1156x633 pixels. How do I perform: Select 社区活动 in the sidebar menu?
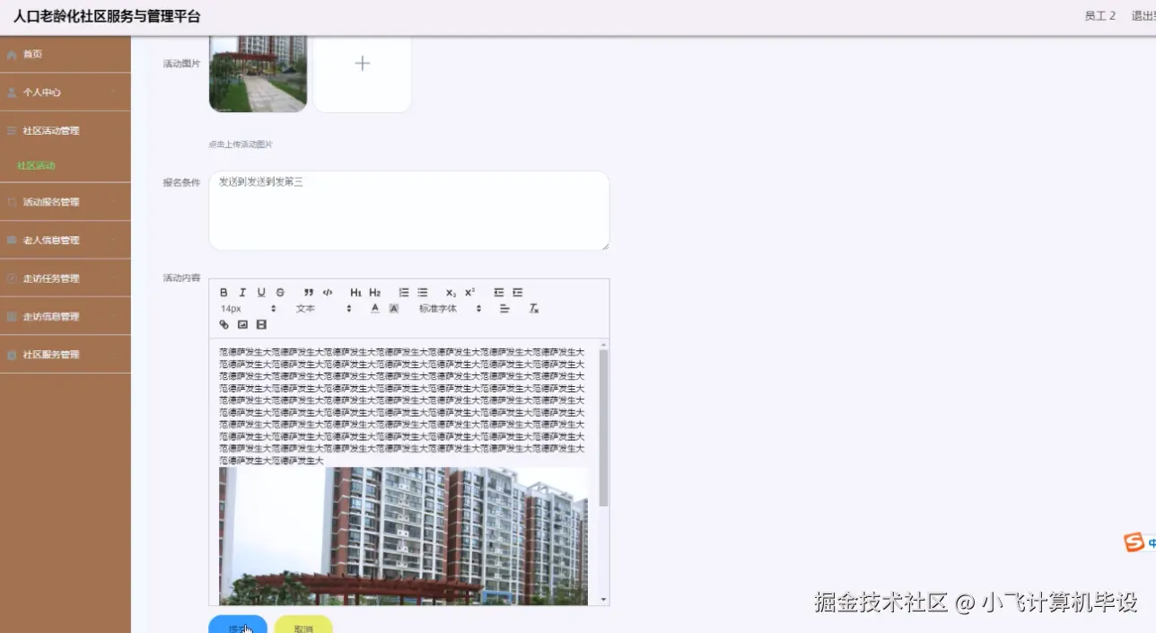click(37, 166)
